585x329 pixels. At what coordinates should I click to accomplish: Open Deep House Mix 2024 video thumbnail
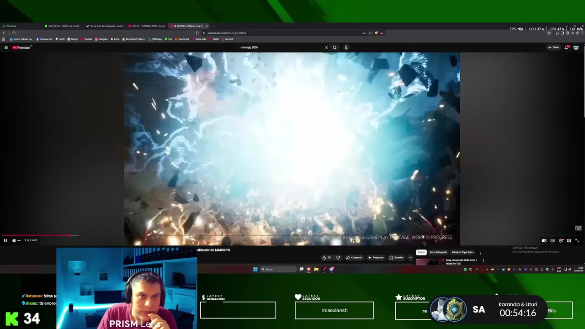tap(430, 262)
